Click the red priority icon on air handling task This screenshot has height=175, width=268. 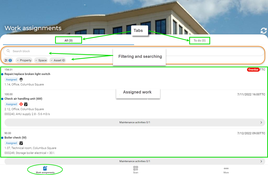[x=21, y=104]
